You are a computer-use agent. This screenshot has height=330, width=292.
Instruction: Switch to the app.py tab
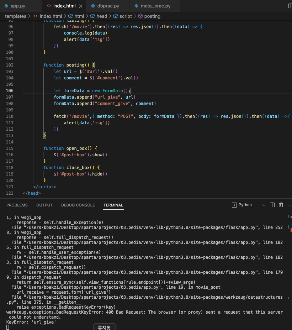[18, 6]
